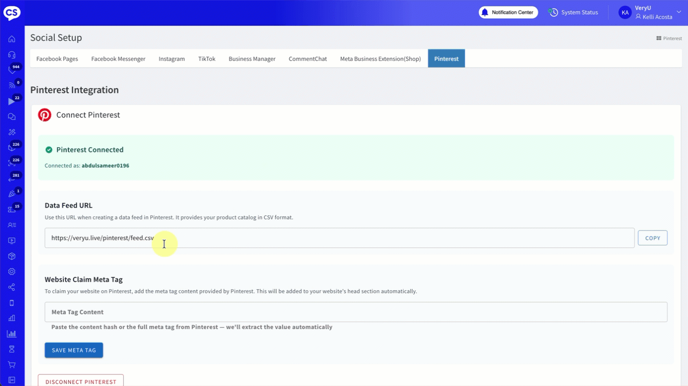The height and width of the screenshot is (386, 688).
Task: Open the box package icon in sidebar
Action: [x=11, y=256]
